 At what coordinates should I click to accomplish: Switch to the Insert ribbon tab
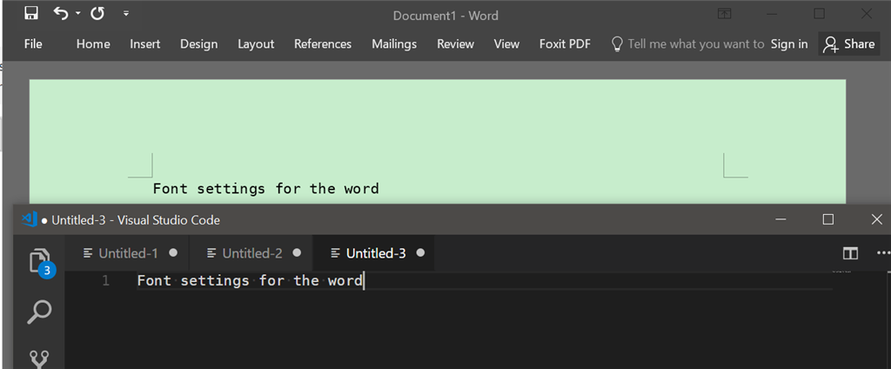[145, 44]
